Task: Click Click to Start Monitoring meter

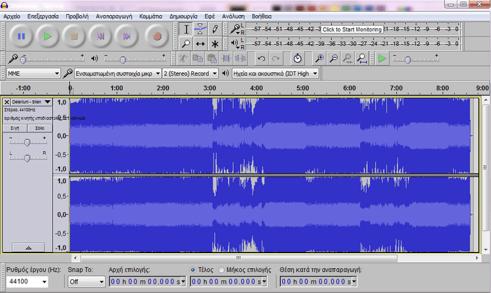Action: [x=352, y=29]
